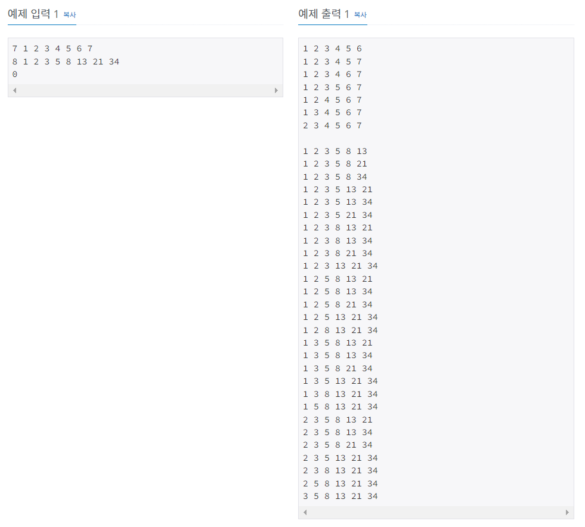Click output line 1 2 3 13 21 34
Viewport: 585px width, 527px height.
point(341,266)
